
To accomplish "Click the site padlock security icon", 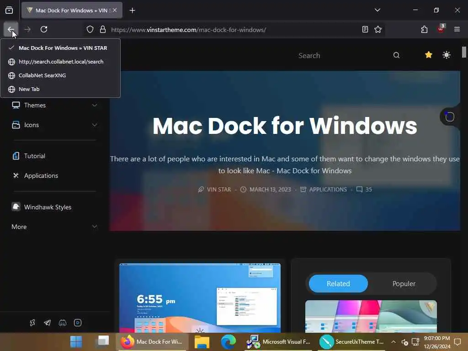I will click(x=103, y=29).
